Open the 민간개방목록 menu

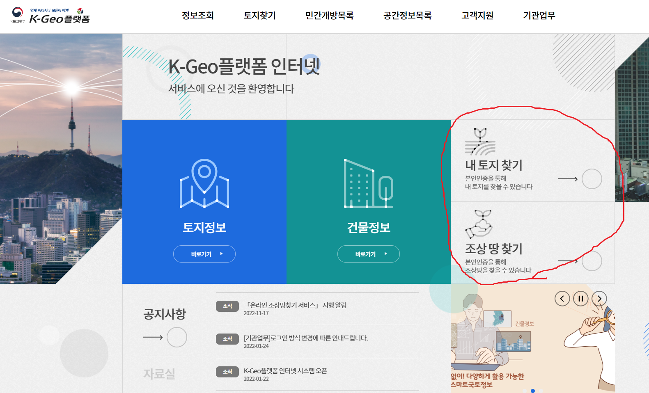pos(330,16)
